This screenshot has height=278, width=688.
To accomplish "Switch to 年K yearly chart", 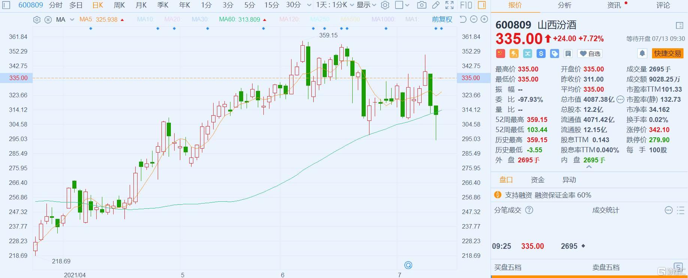I will 185,5.
